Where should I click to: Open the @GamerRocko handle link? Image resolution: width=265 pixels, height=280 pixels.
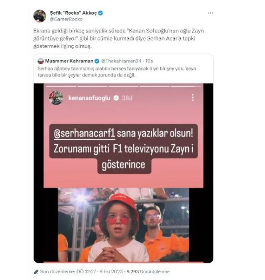click(x=66, y=19)
